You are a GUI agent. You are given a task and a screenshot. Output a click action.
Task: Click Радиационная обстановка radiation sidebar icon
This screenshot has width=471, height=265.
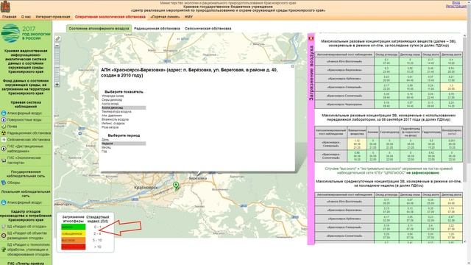click(x=4, y=133)
